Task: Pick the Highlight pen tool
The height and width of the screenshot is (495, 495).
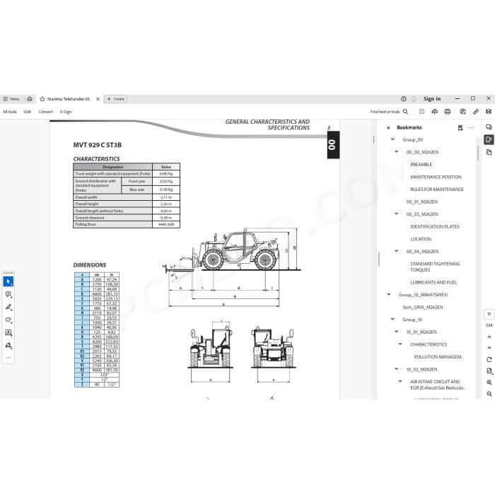Action: tap(8, 307)
